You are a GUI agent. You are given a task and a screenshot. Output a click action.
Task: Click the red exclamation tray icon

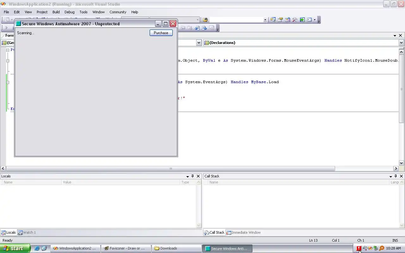click(359, 249)
